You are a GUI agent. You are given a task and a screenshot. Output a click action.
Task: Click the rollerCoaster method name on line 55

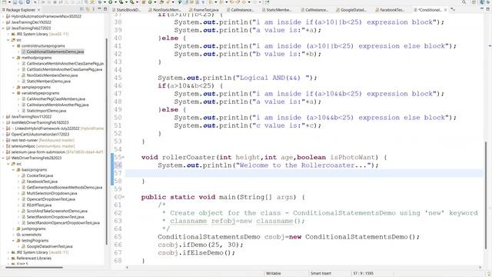click(x=189, y=157)
